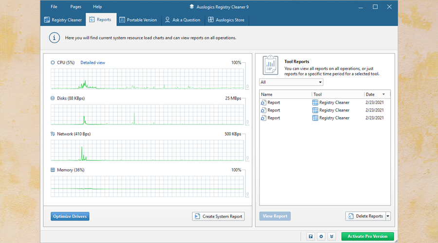438x243 pixels.
Task: Click the Create System Report button
Action: (x=218, y=216)
